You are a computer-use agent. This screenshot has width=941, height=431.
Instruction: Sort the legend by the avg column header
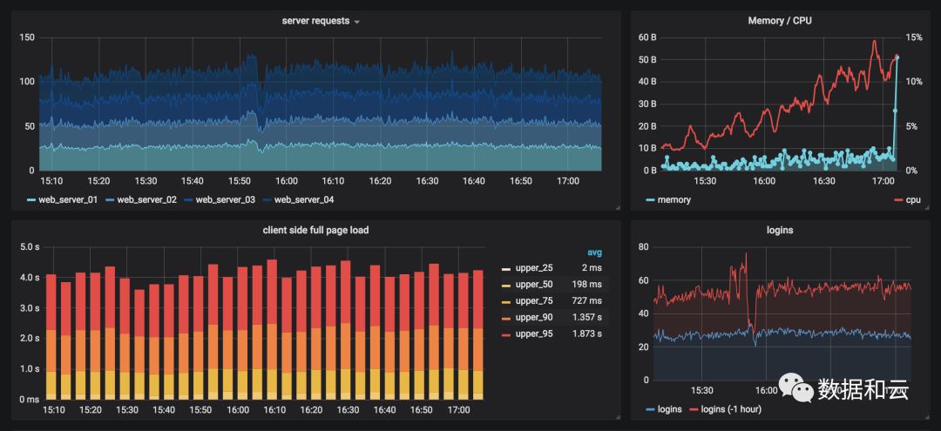coord(595,253)
